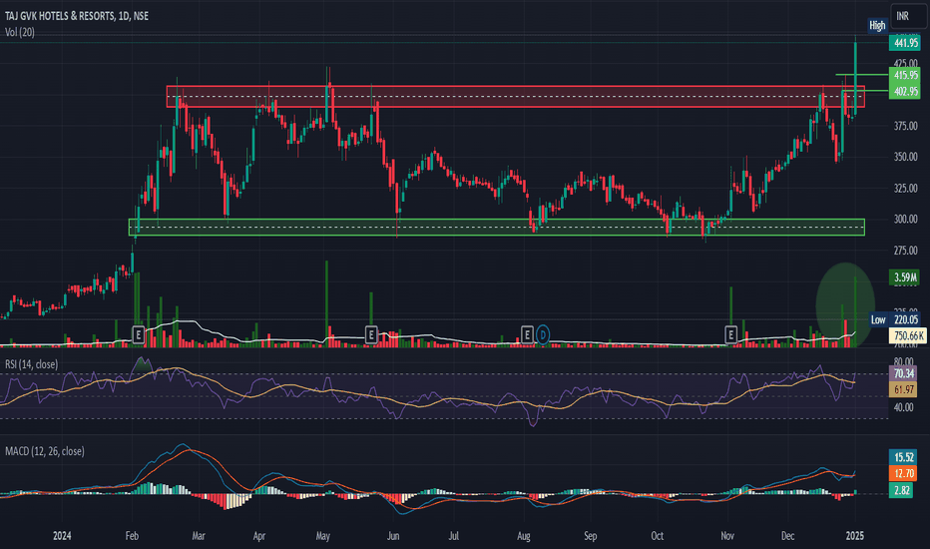Select the Vol (20) indicator legend
Viewport: 930px width, 549px height.
pos(20,32)
